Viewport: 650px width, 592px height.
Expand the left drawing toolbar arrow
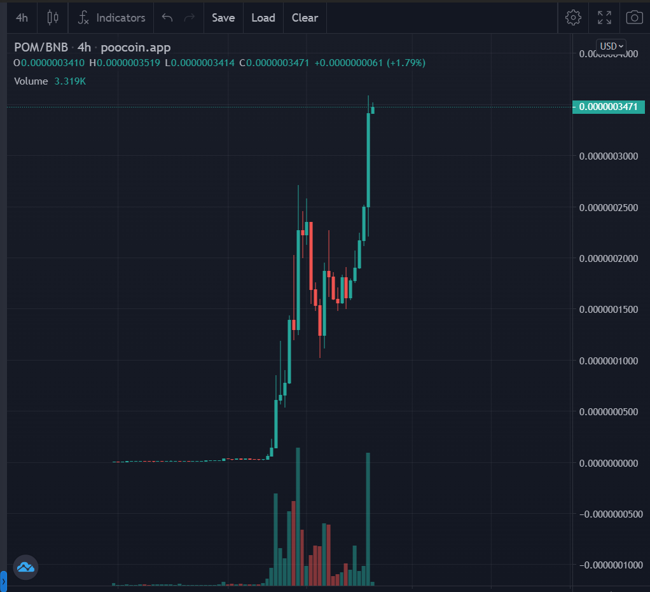pos(3,581)
